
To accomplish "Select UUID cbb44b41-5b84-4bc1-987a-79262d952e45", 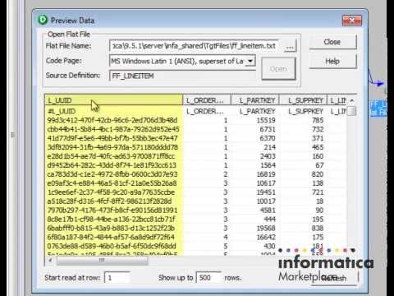I will click(113, 129).
